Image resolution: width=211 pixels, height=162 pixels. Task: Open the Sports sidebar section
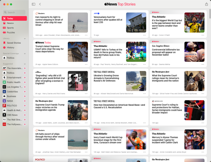coord(14,28)
